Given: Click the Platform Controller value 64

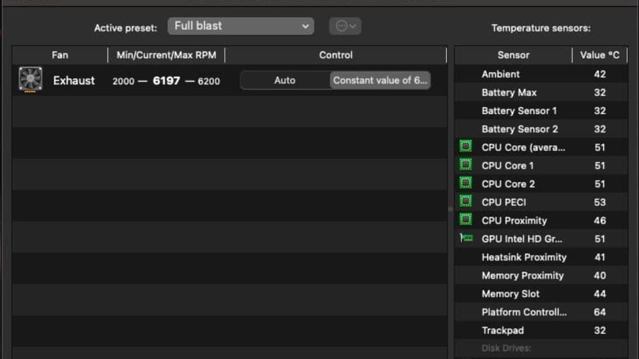Looking at the screenshot, I should (600, 312).
